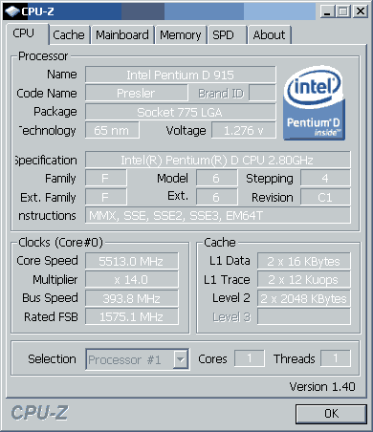
Task: Click the Core Speed value field
Action: [x=132, y=261]
